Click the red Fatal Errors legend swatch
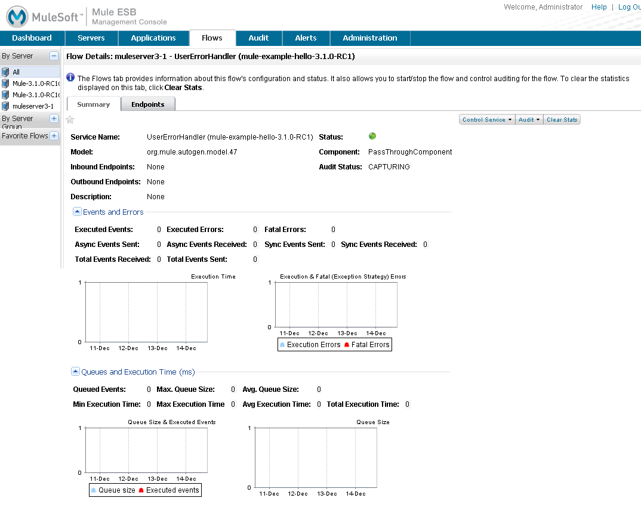 (347, 345)
